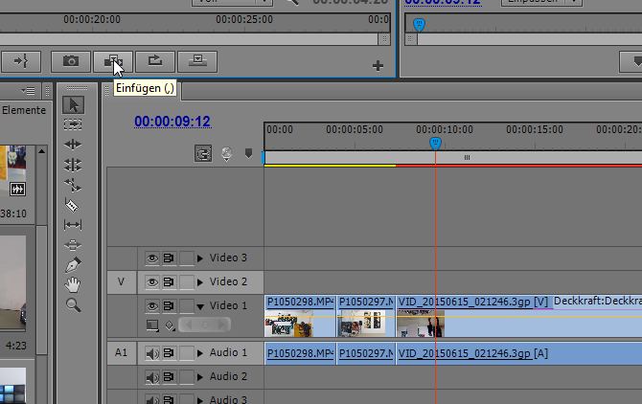Screen dimensions: 642x404
Task: Select the Razor tool
Action: click(x=72, y=205)
